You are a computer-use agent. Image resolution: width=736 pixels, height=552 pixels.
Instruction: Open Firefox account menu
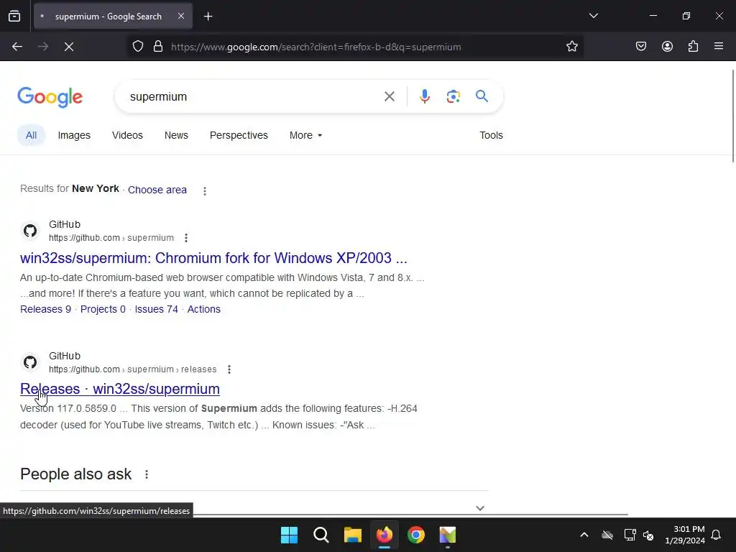pos(667,47)
